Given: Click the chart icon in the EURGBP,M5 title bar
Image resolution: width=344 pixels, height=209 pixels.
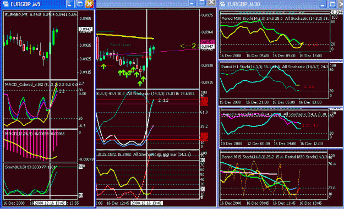Looking at the screenshot, I should (x=6, y=4).
